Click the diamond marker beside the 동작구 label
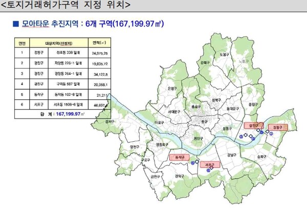 198,163
